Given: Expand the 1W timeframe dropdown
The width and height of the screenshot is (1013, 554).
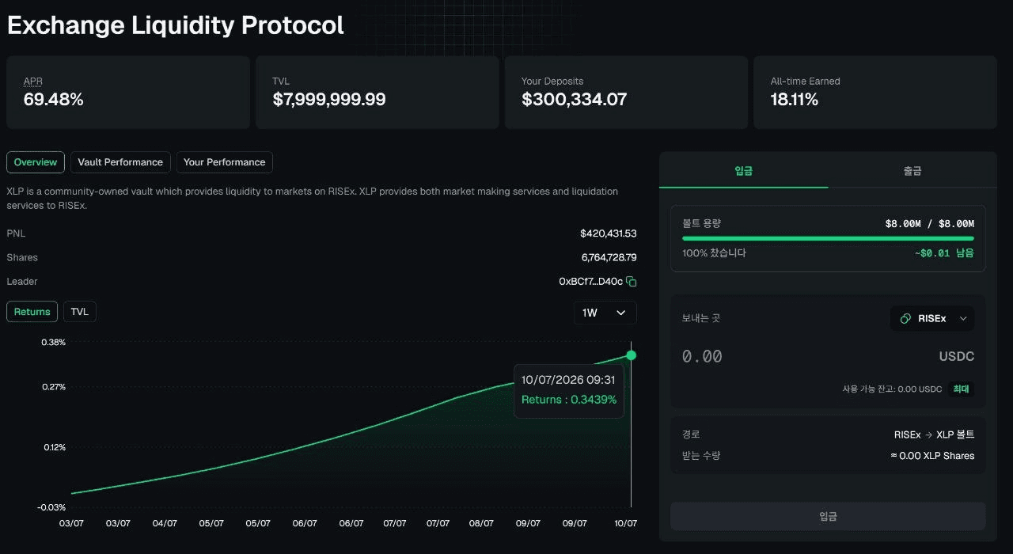Looking at the screenshot, I should click(605, 313).
